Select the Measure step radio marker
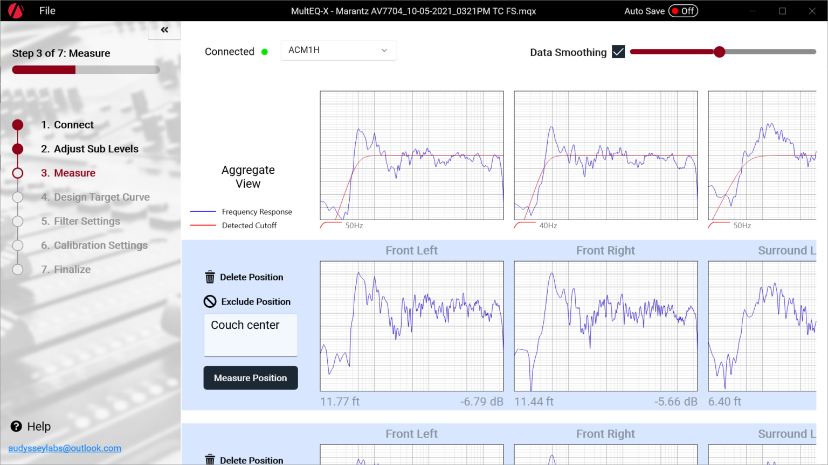Viewport: 828px width, 465px height. tap(18, 173)
